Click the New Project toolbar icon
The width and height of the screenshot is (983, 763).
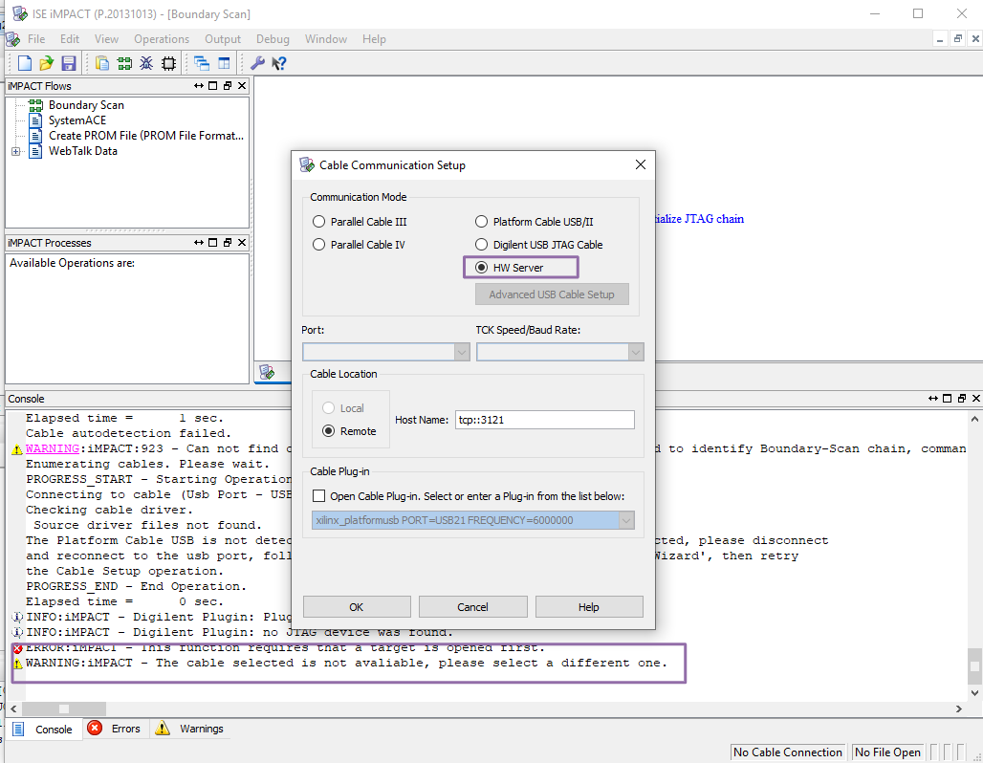(25, 63)
